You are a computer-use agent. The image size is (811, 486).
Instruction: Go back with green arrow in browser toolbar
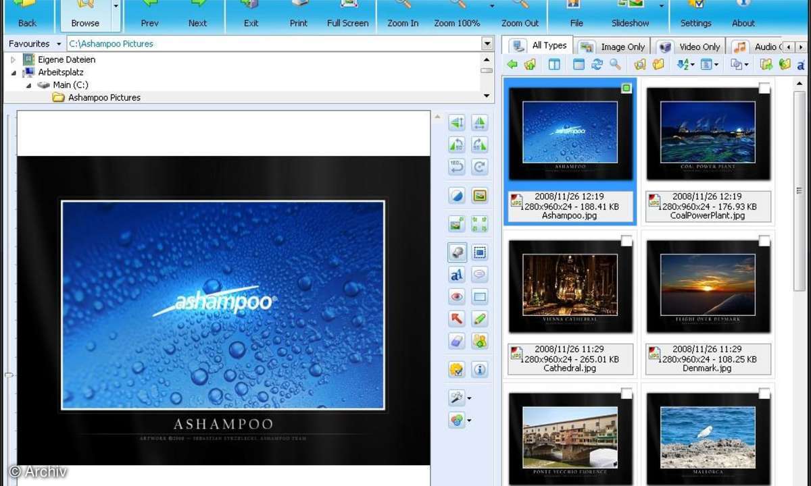pos(512,65)
